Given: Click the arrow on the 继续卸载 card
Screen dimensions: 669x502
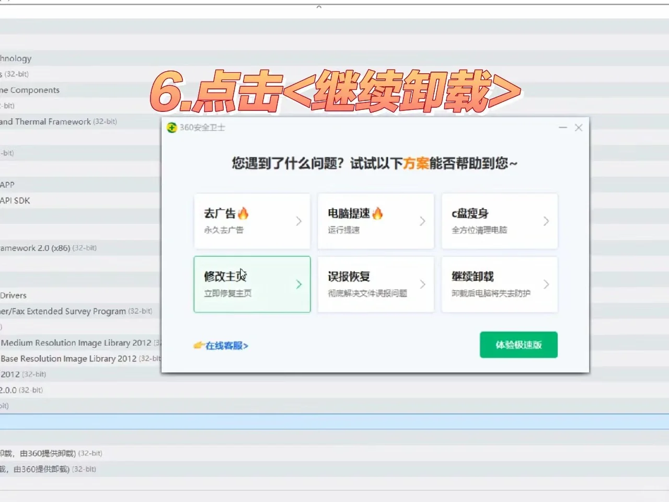Looking at the screenshot, I should click(547, 284).
